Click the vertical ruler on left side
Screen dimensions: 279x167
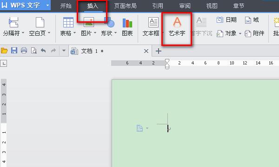click(x=4, y=123)
